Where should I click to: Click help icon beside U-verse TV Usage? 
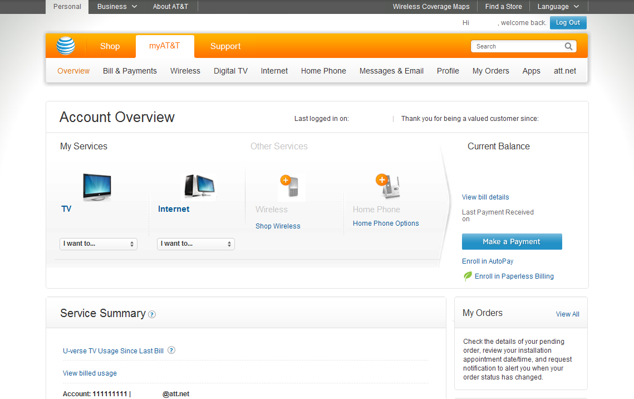click(x=171, y=351)
